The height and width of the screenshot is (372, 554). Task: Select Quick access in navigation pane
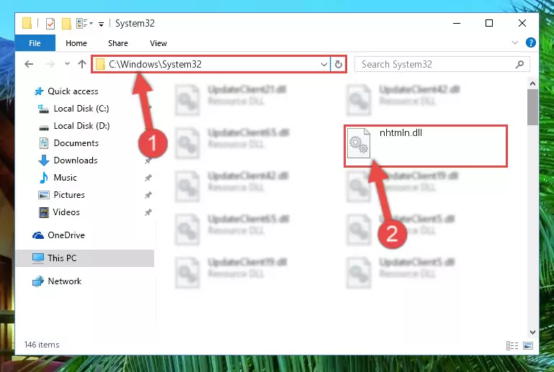pos(73,91)
